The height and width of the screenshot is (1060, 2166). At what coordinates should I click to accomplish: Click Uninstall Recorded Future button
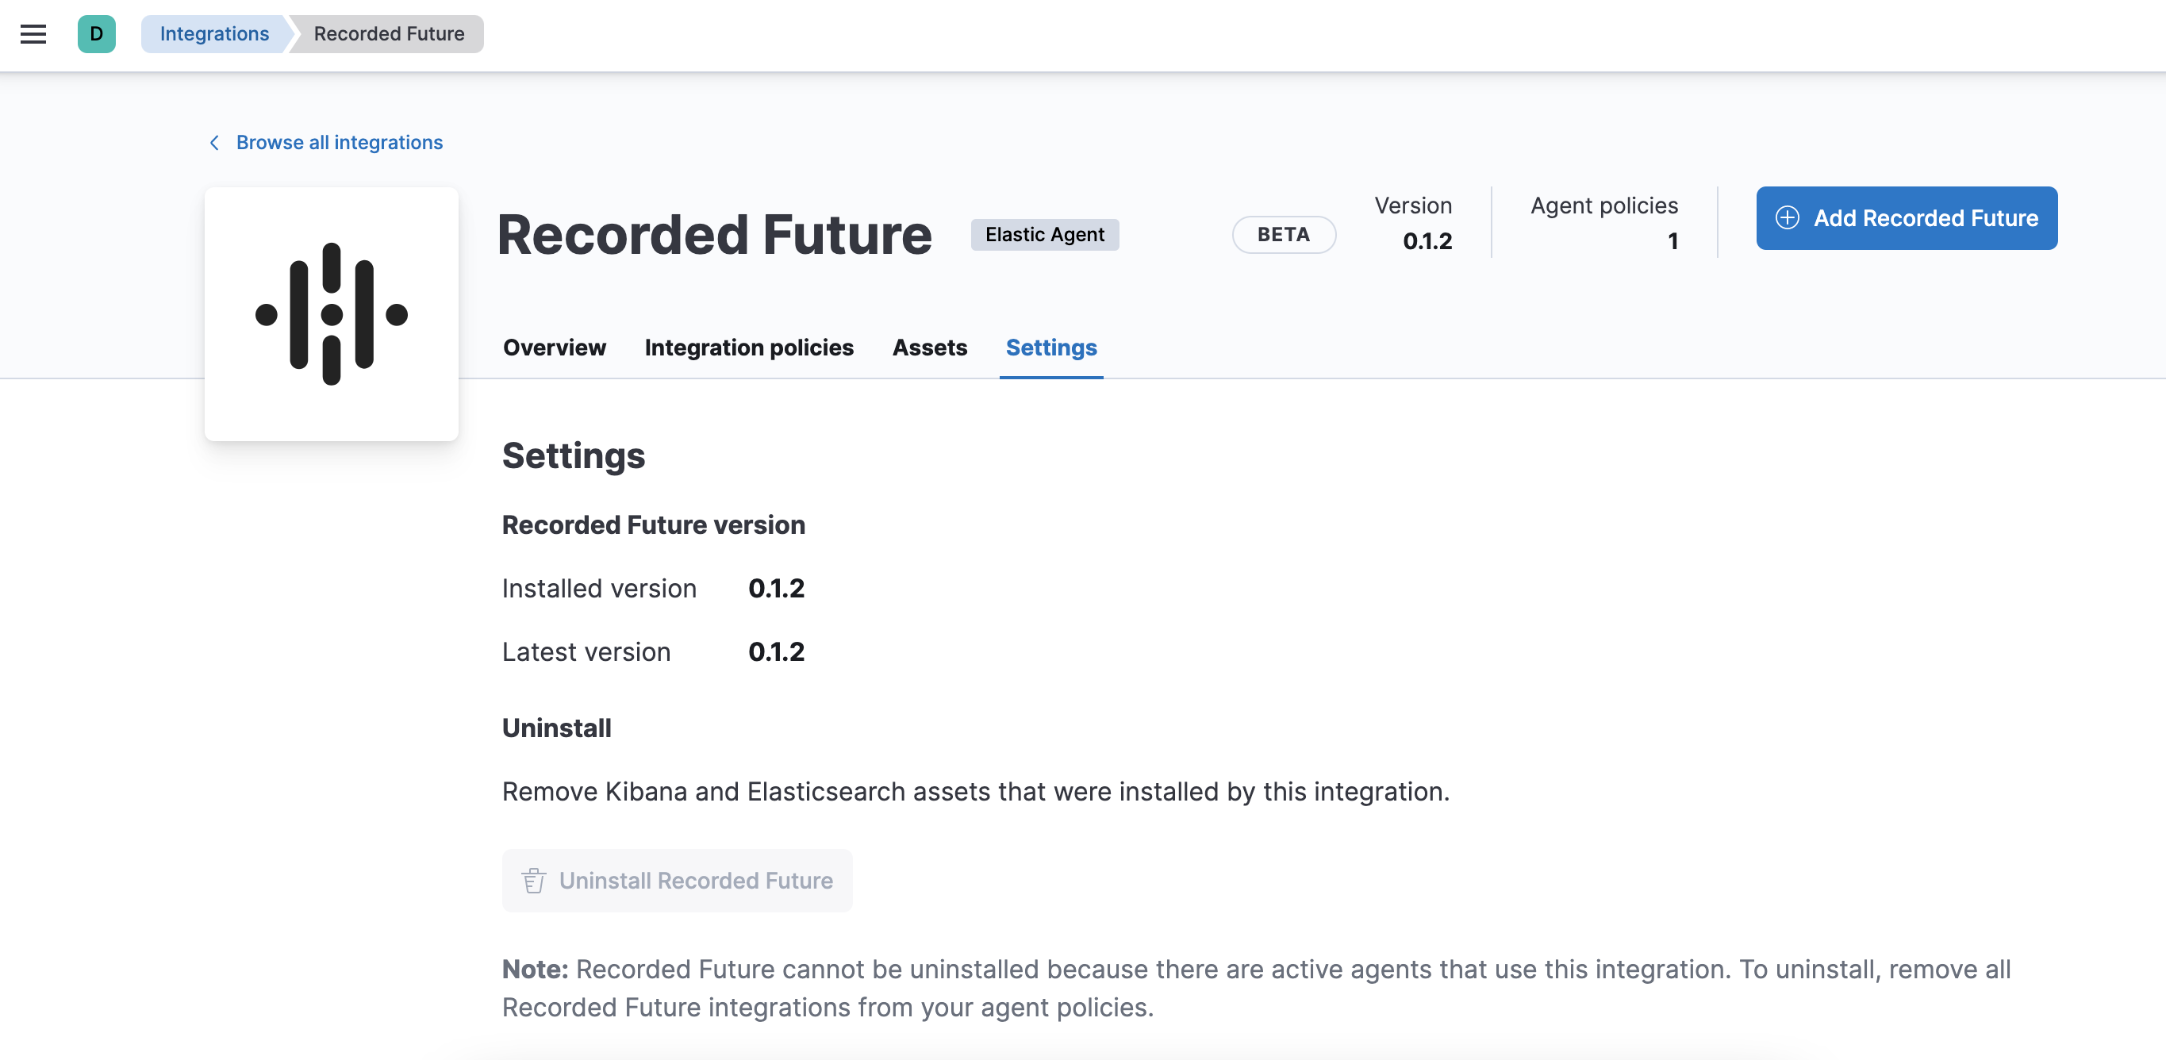677,880
